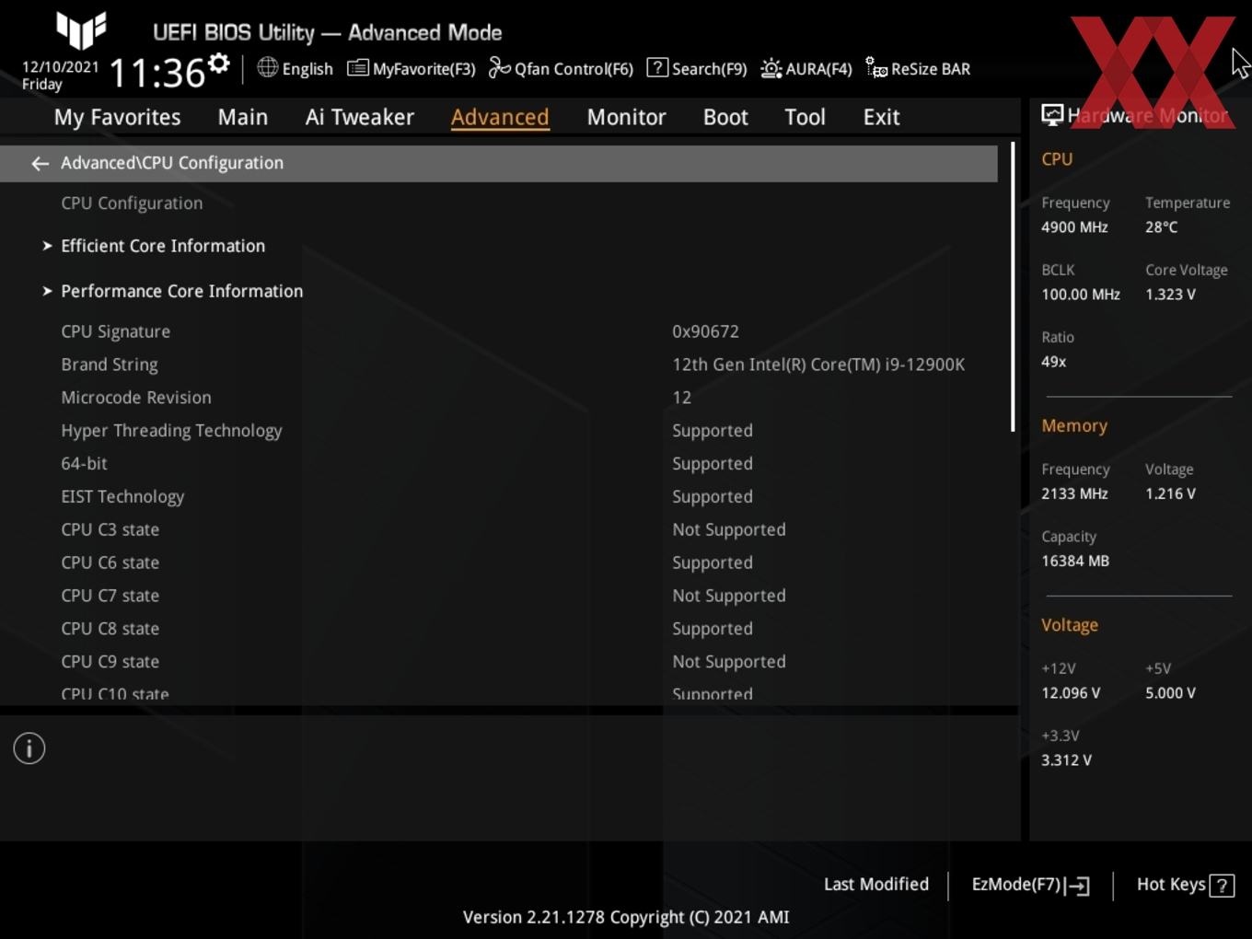The width and height of the screenshot is (1252, 939).
Task: Click CPU frequency 4900 MHz value
Action: tap(1074, 227)
